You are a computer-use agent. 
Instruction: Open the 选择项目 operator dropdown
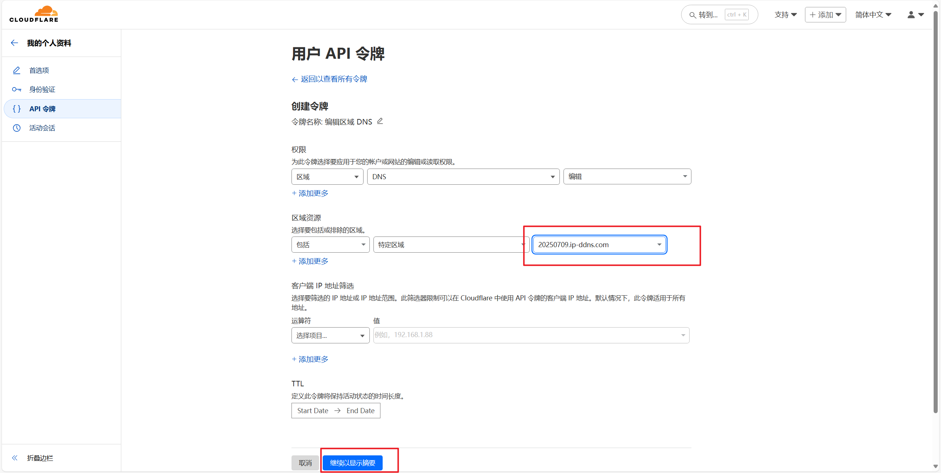[330, 335]
